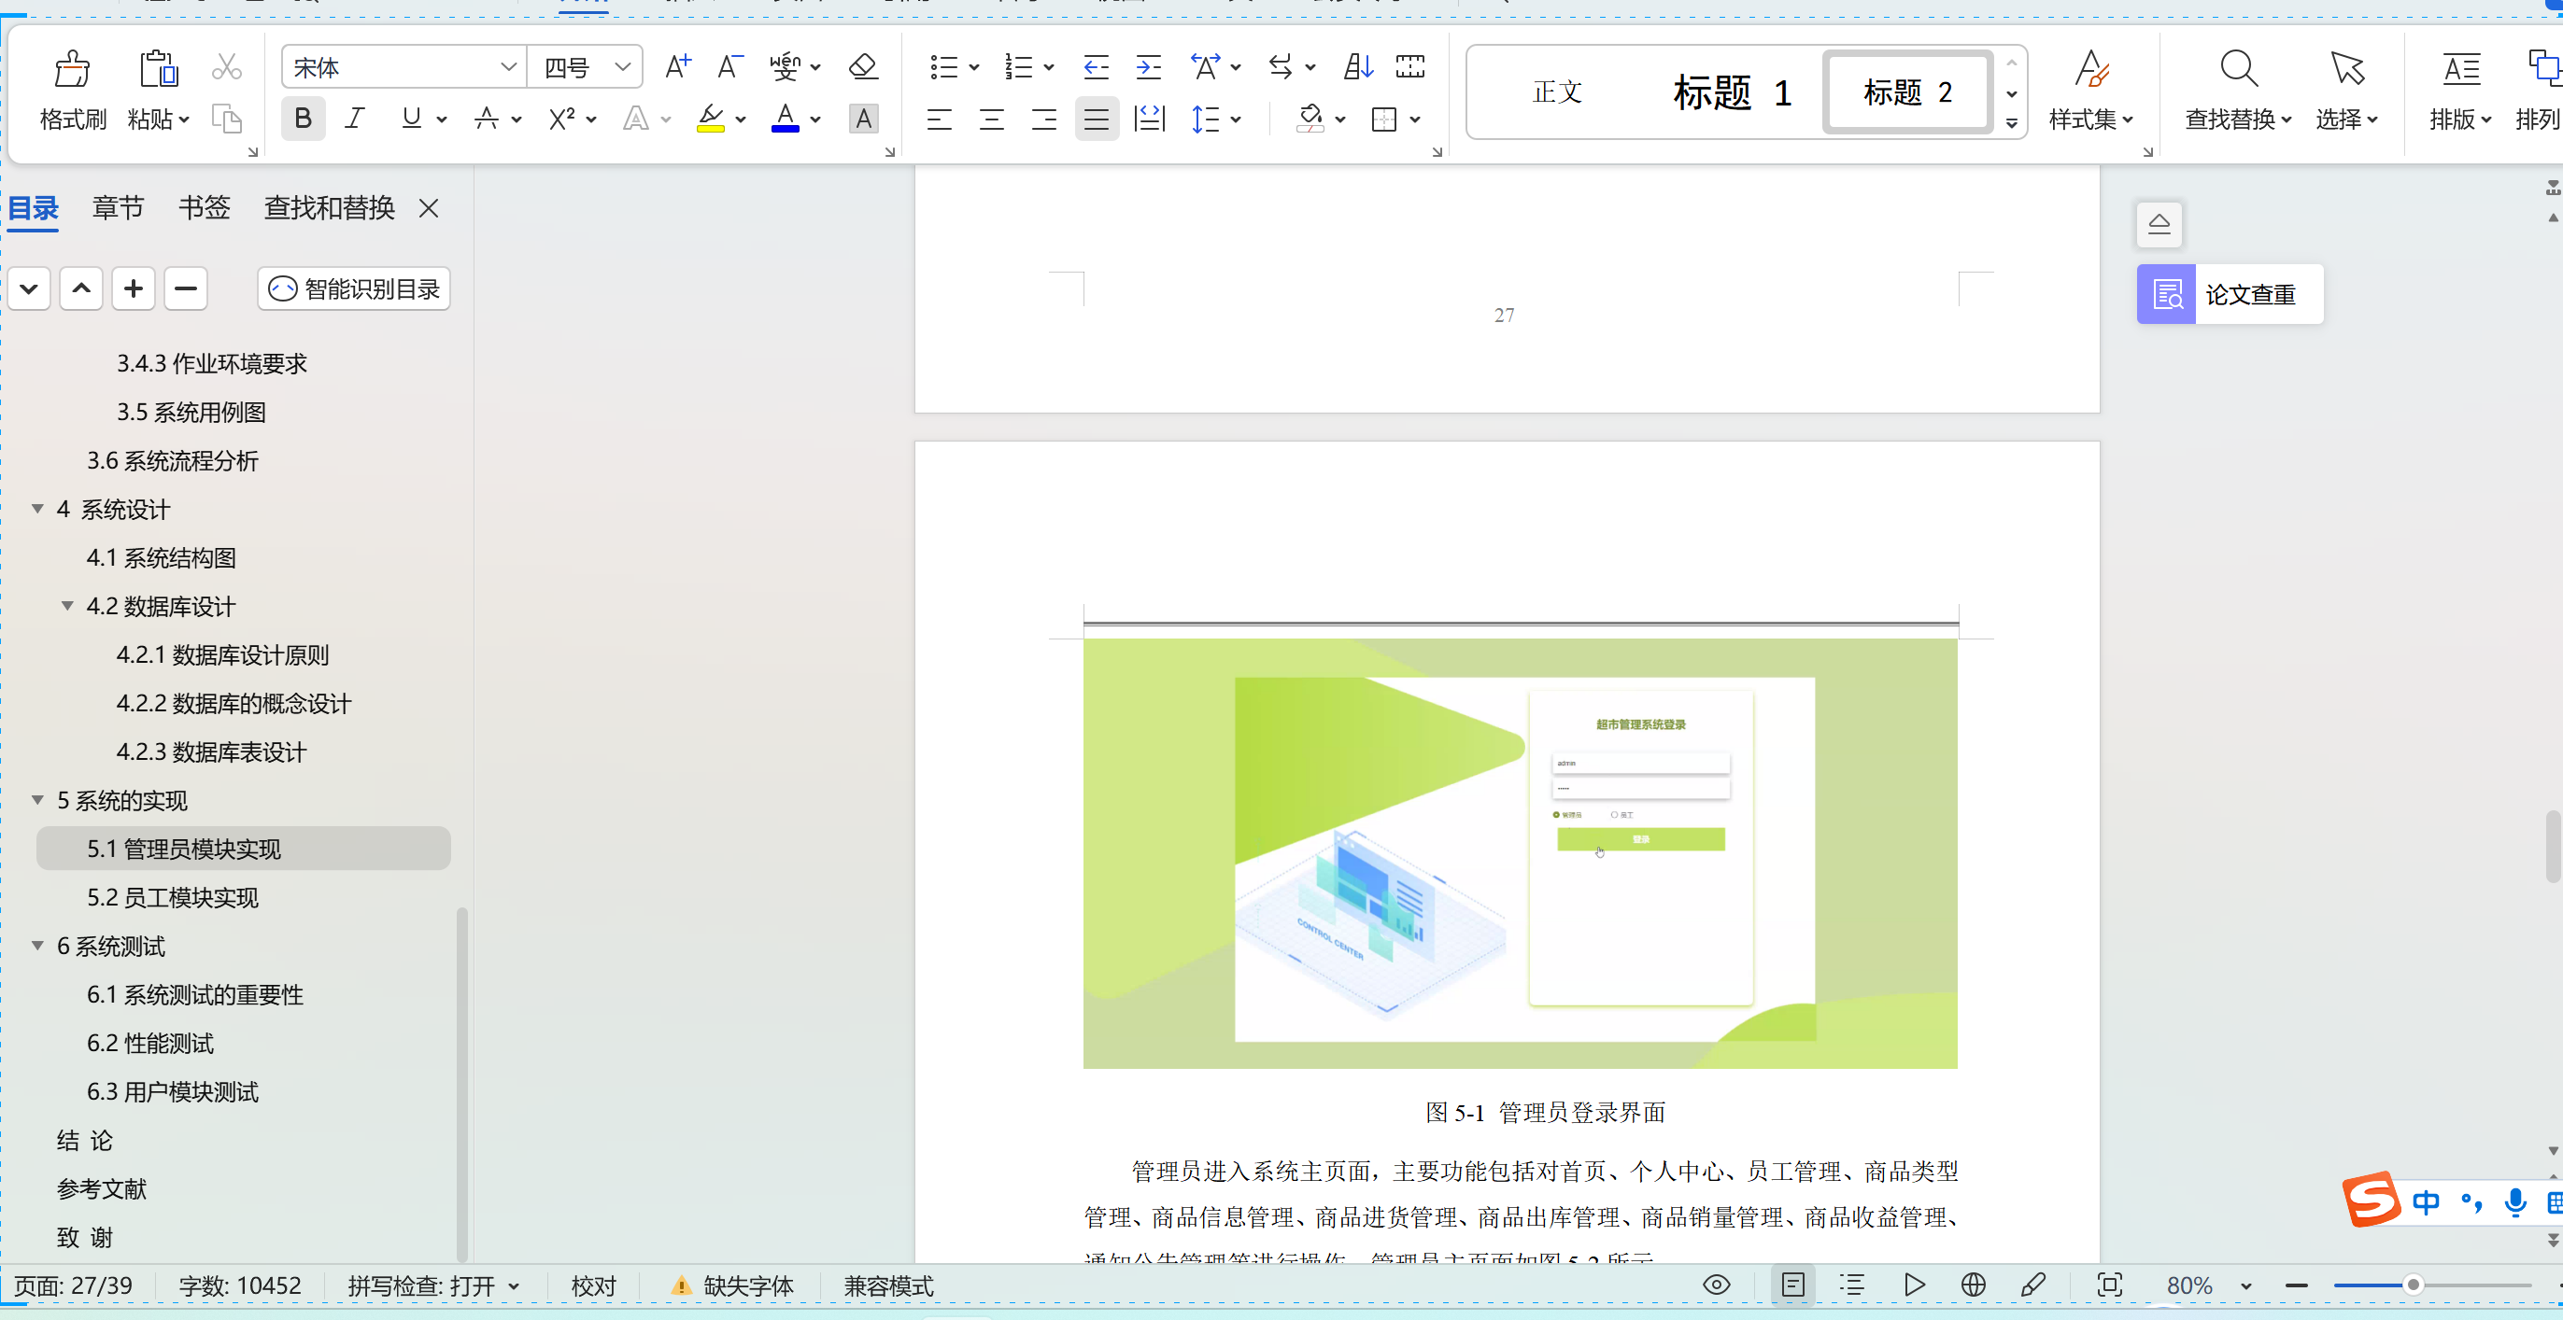Click the sort (A-Z) icon
The width and height of the screenshot is (2563, 1320).
pos(1358,67)
